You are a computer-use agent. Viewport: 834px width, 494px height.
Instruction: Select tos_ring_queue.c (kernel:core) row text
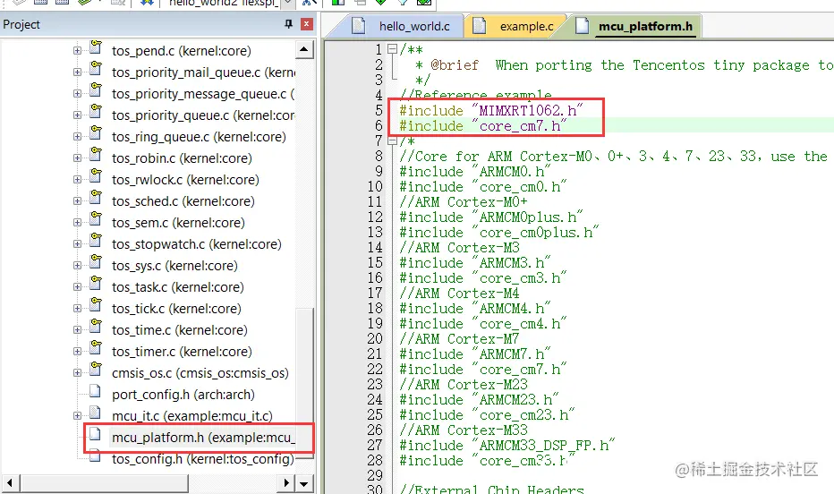(x=199, y=137)
